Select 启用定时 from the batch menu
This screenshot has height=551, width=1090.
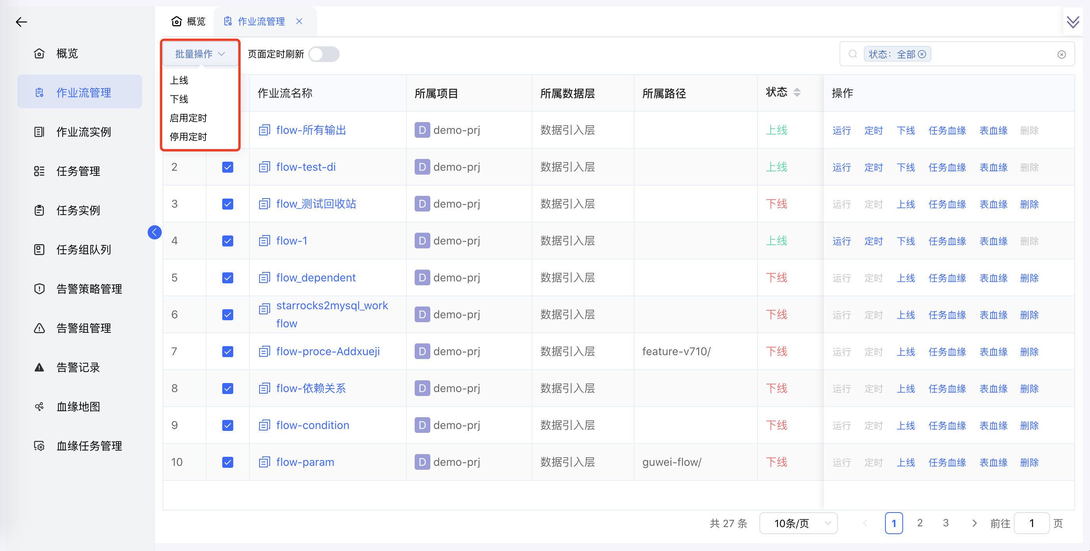point(188,118)
